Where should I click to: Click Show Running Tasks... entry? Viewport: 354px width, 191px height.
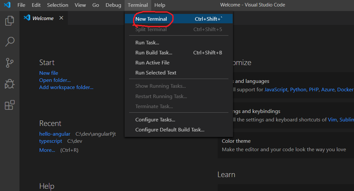tap(178, 86)
